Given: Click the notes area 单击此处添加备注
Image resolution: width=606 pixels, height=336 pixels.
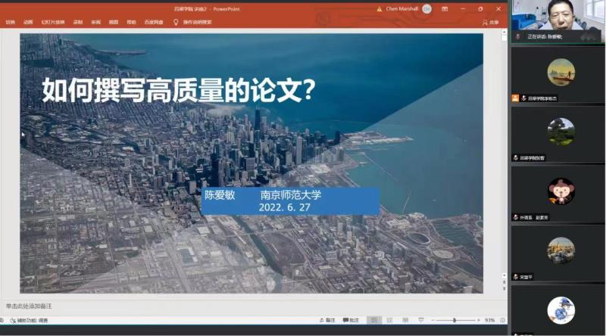Looking at the screenshot, I should pyautogui.click(x=29, y=306).
